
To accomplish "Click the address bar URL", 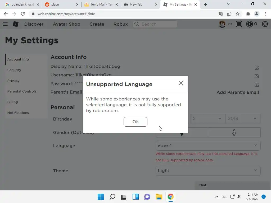I will pos(66,14).
